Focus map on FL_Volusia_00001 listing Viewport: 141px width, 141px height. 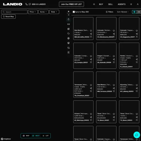coord(137,62)
